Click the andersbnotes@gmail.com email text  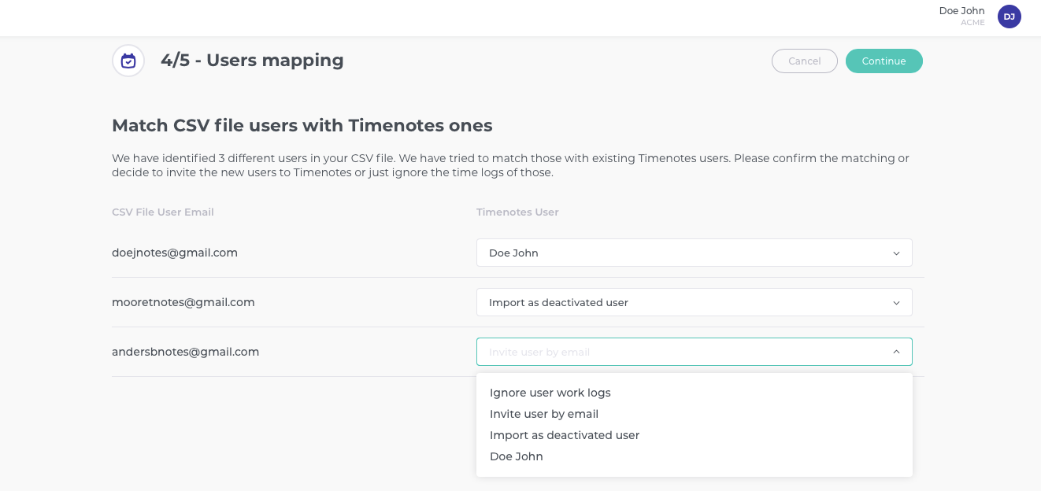[x=185, y=352]
